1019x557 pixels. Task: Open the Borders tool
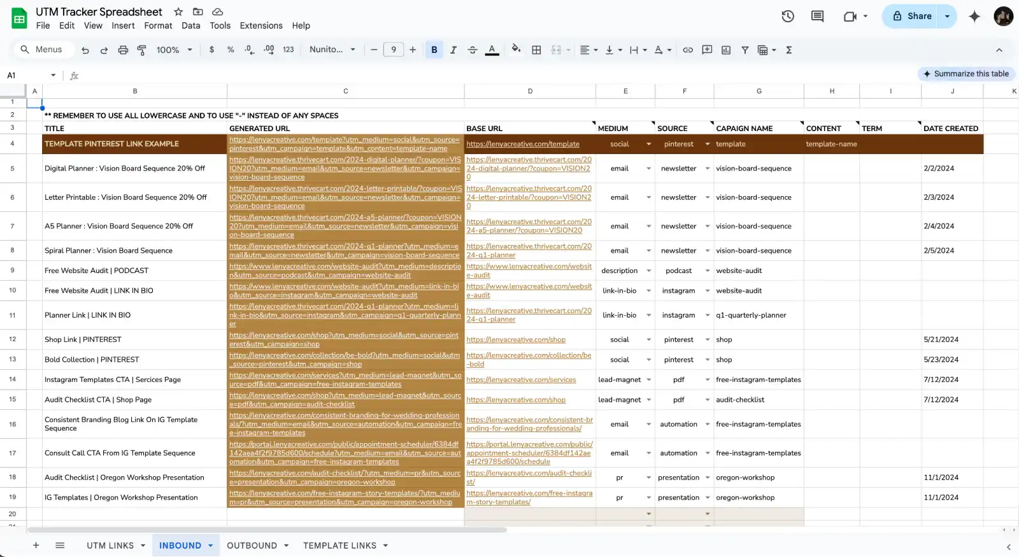click(536, 50)
